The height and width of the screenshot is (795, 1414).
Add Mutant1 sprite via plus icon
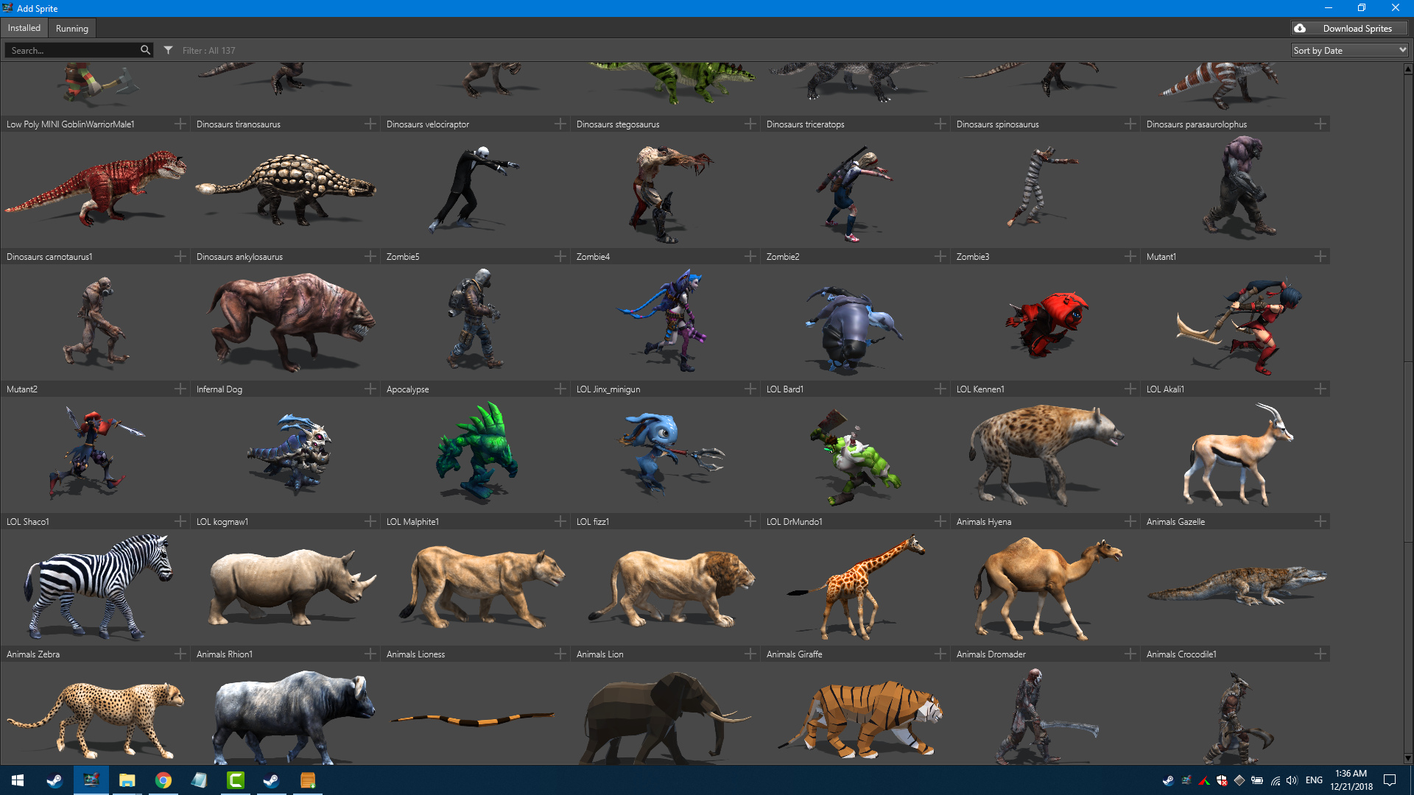point(1320,256)
